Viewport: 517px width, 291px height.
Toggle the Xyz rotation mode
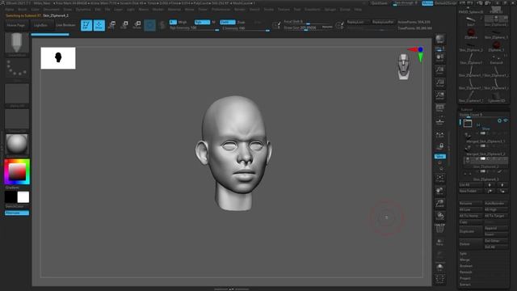(439, 156)
